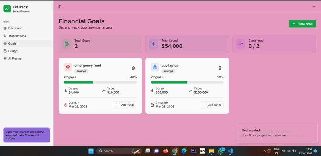321x156 pixels.
Task: Click the "50%" progress value
Action: (x=221, y=77)
